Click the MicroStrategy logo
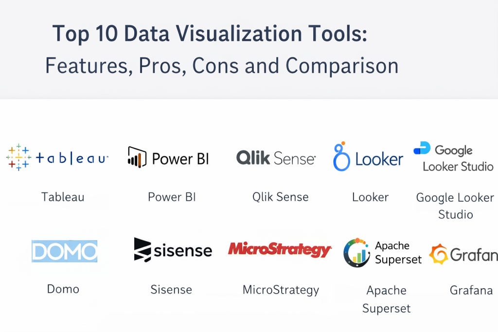 pyautogui.click(x=280, y=250)
